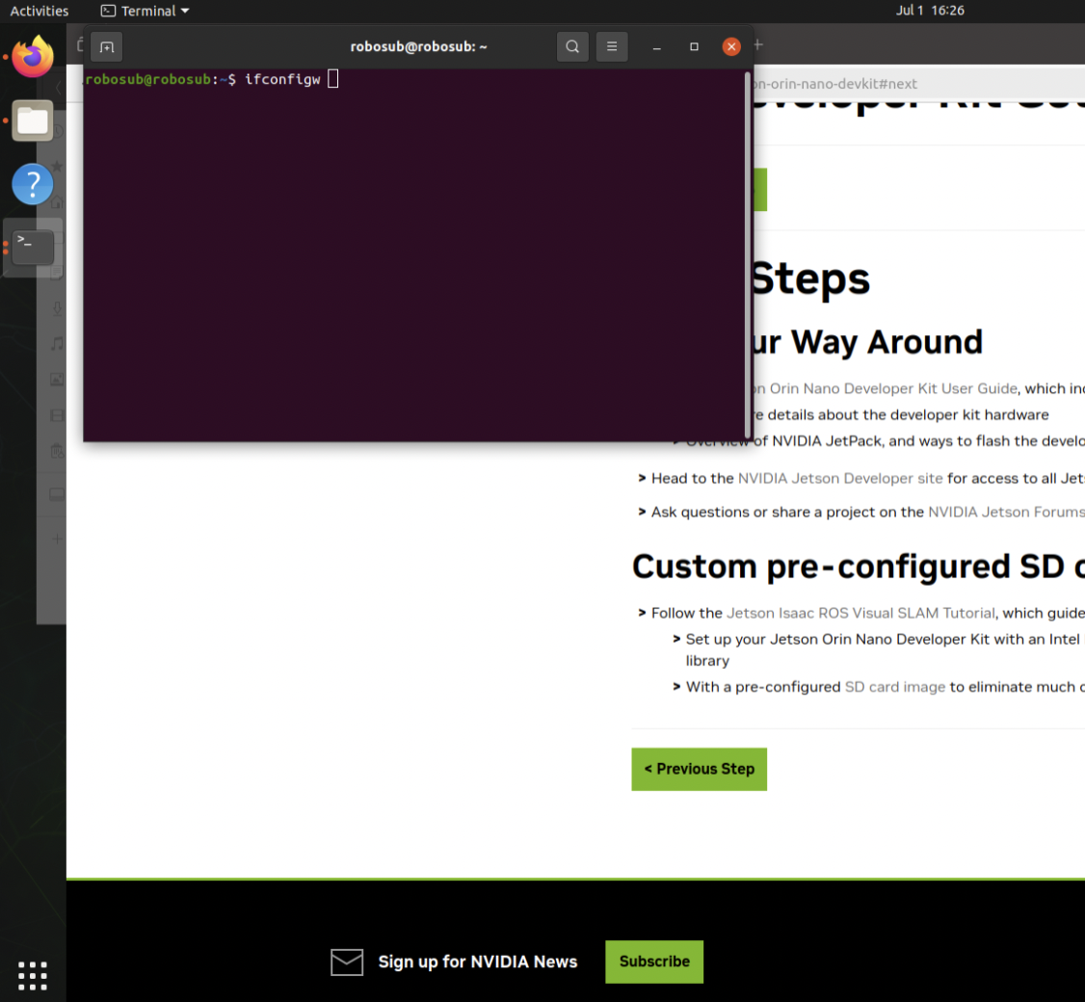
Task: Select the Music note icon in dimmed sidebar
Action: (x=57, y=343)
